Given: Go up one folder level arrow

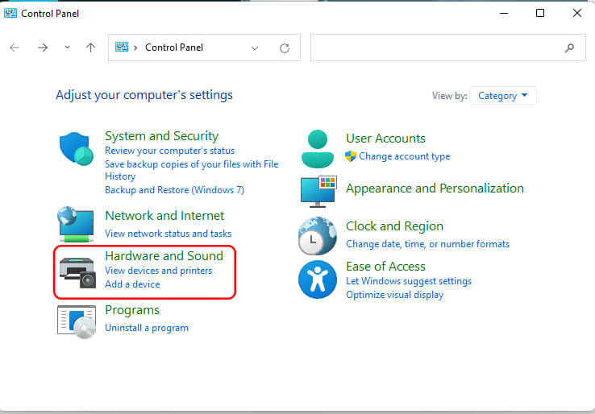Looking at the screenshot, I should [x=90, y=48].
